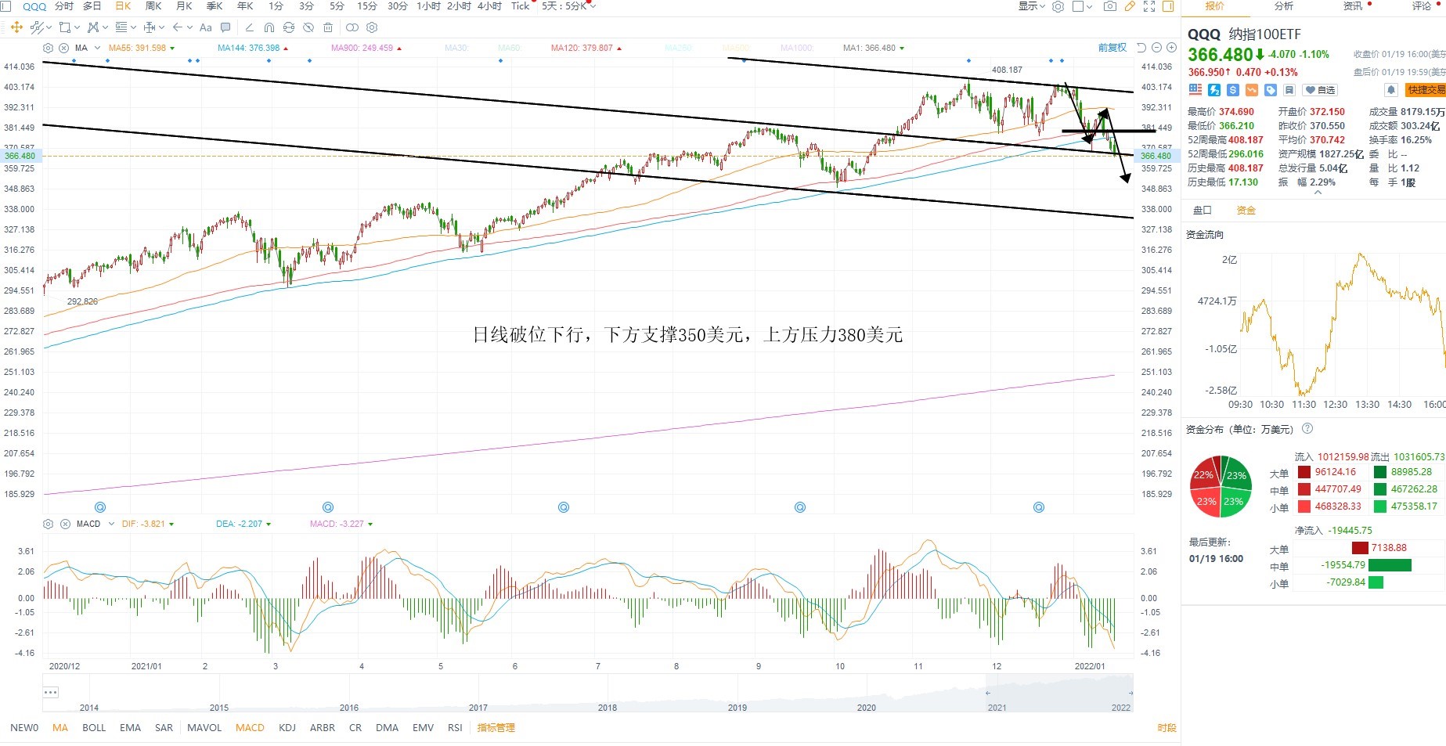Select the trash delete-drawings icon
The width and height of the screenshot is (1446, 746).
[328, 27]
